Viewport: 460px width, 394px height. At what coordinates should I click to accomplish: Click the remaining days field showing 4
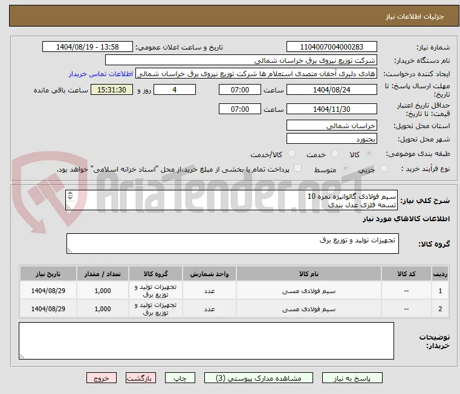click(175, 90)
